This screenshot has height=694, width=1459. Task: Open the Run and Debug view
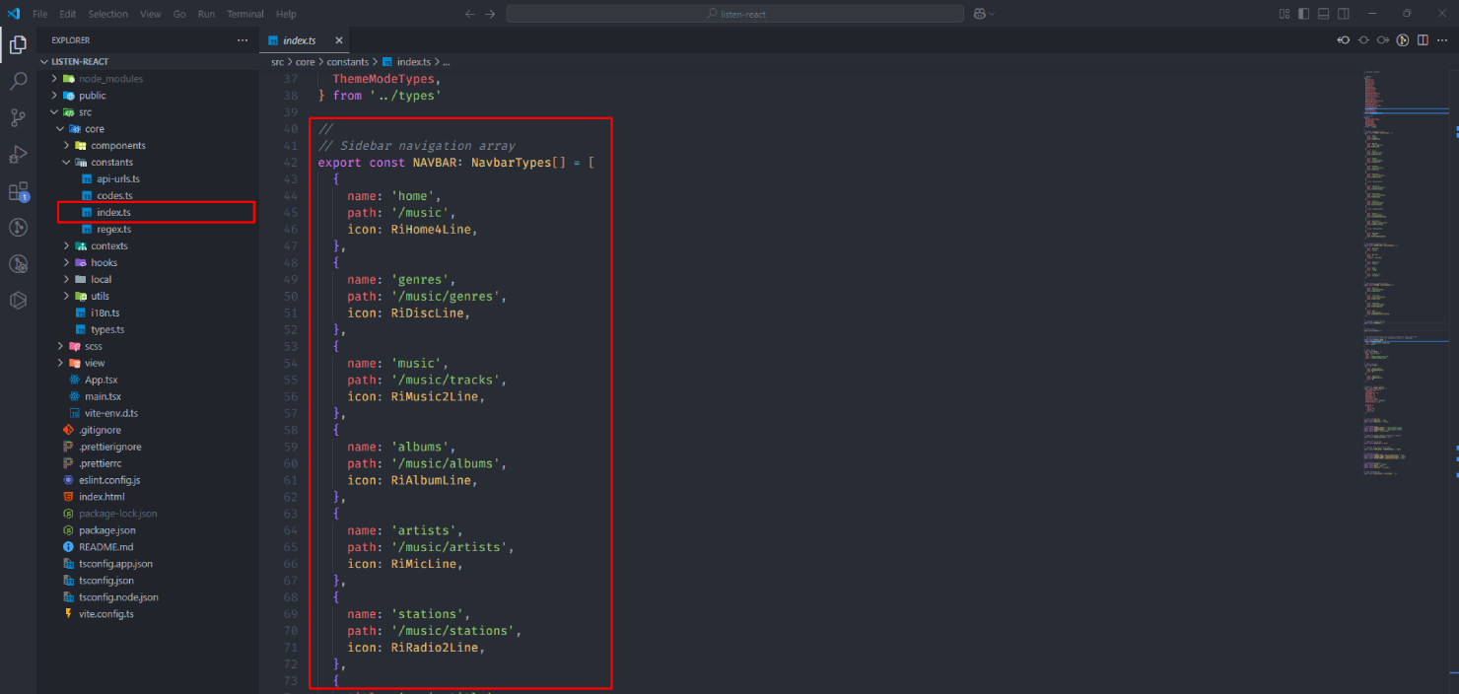click(x=18, y=154)
